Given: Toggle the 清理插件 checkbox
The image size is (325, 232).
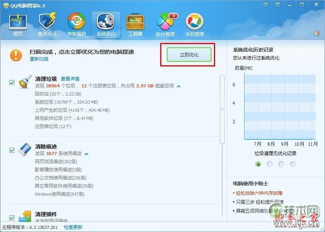Looking at the screenshot, I should (12, 217).
